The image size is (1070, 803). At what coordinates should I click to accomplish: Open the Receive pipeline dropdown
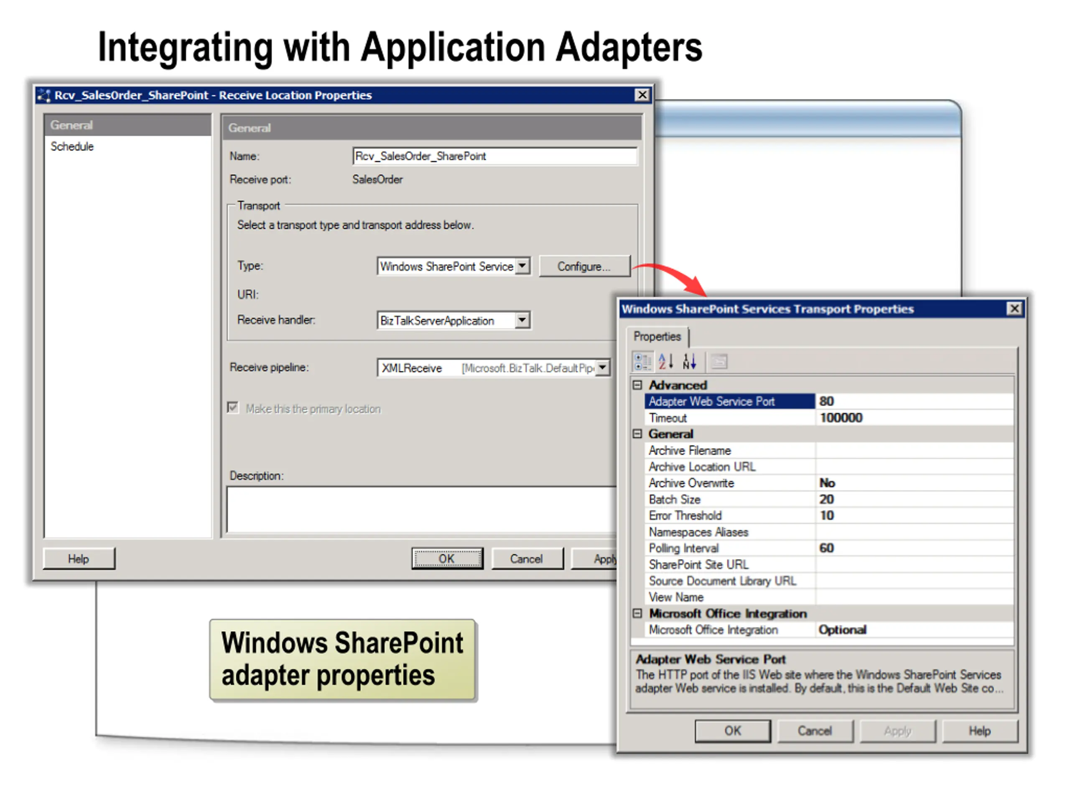[x=602, y=368]
